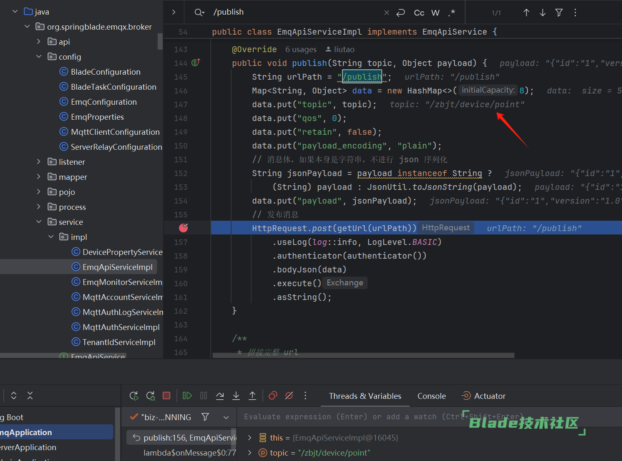Click the Rerun in debug mode icon
Viewport: 622px width, 461px height.
tap(151, 396)
